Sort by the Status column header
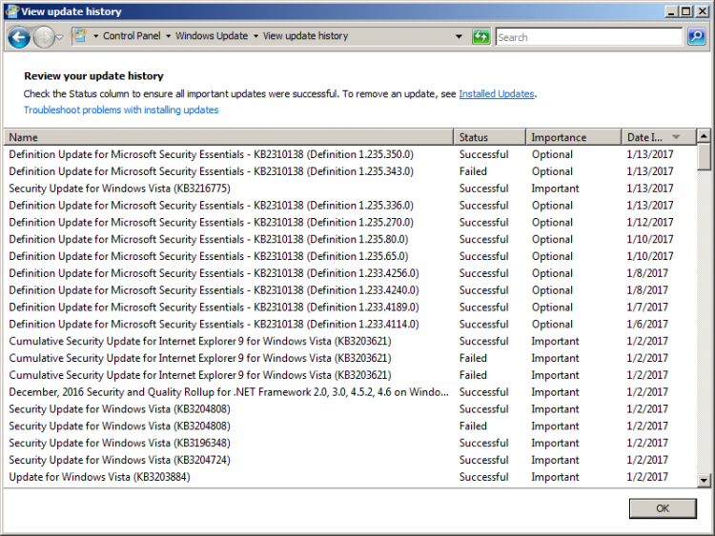Image resolution: width=715 pixels, height=536 pixels. pyautogui.click(x=489, y=137)
